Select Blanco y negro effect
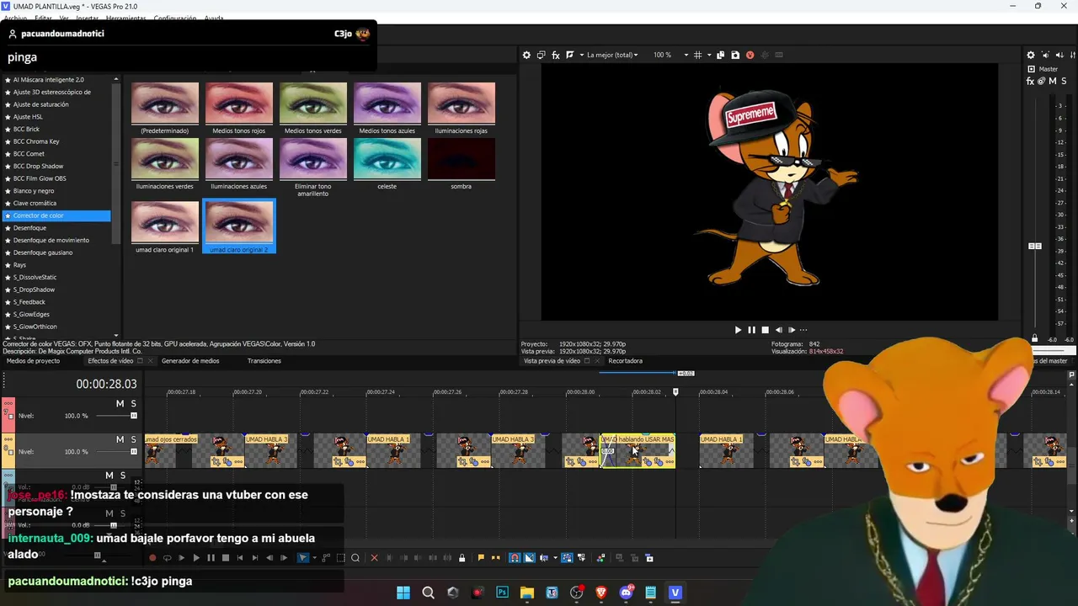 [x=34, y=191]
